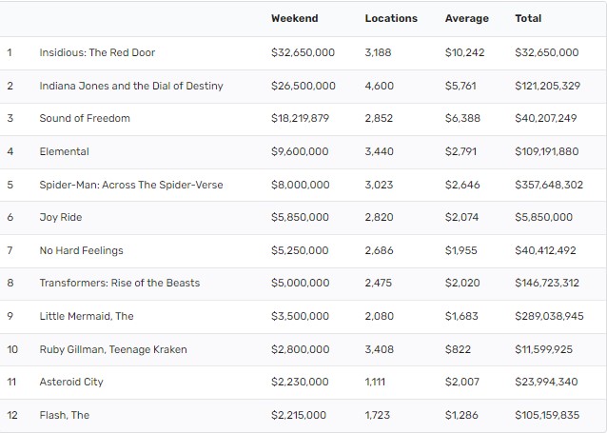Screen dimensions: 607x433
Task: Sort table by Total column header
Action: pyautogui.click(x=528, y=18)
